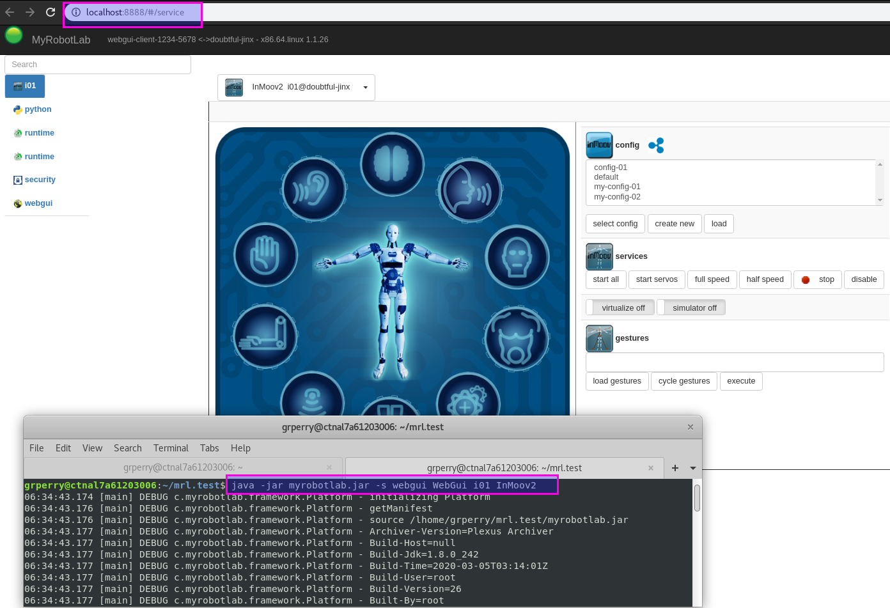Open a new terminal tab with the plus icon
Image resolution: width=890 pixels, height=608 pixels.
(x=675, y=468)
